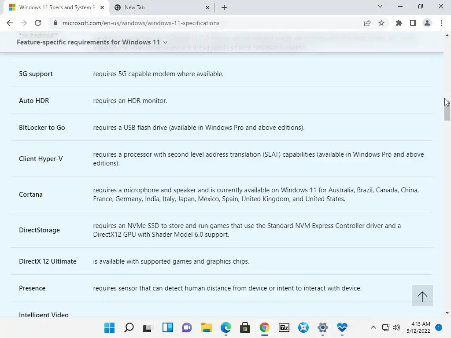Click text 'requires an HDR monitor.'
Viewport: 451px width, 338px height.
130,101
